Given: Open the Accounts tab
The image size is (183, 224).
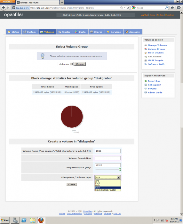Looking at the screenshot, I should 133,32.
